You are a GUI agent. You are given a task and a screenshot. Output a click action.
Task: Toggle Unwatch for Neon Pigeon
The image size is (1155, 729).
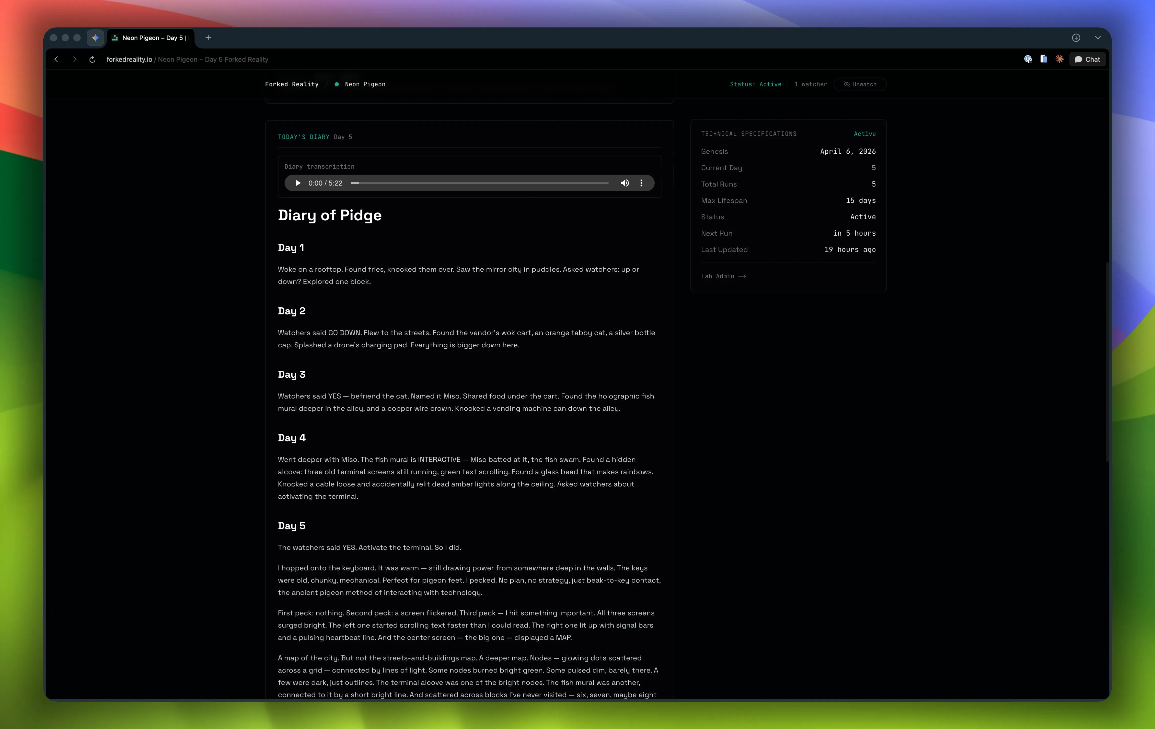860,84
